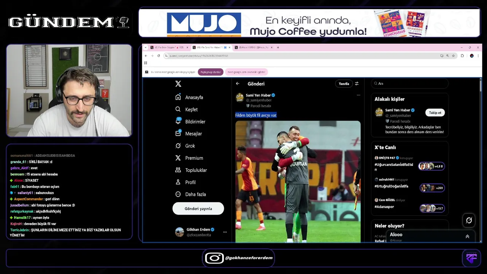
Task: Open Sami Yen Haber name in Alakalı kişiler
Action: coord(397,110)
